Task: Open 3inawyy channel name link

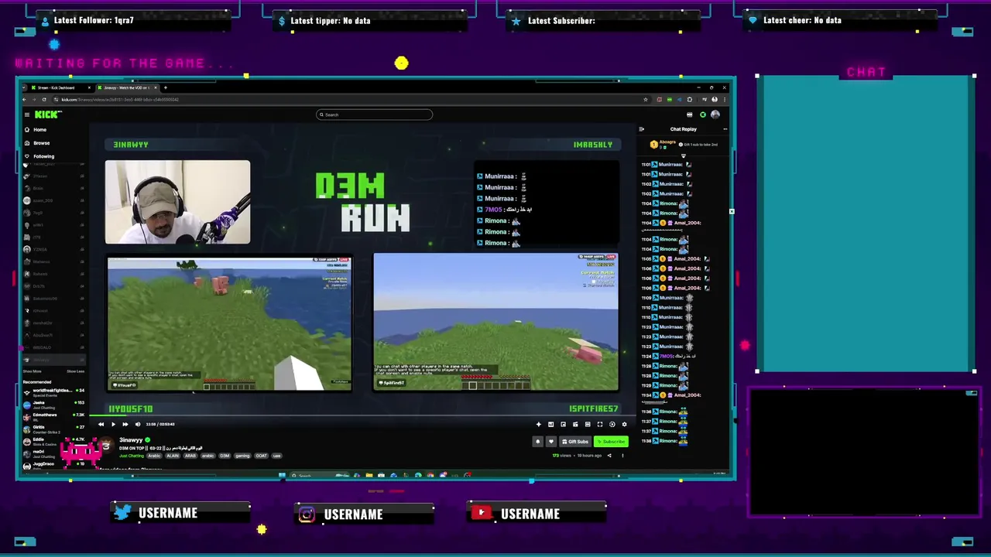Action: (x=131, y=440)
